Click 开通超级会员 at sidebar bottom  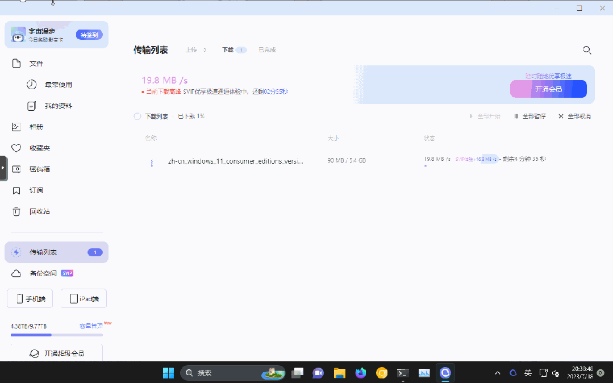tap(57, 353)
